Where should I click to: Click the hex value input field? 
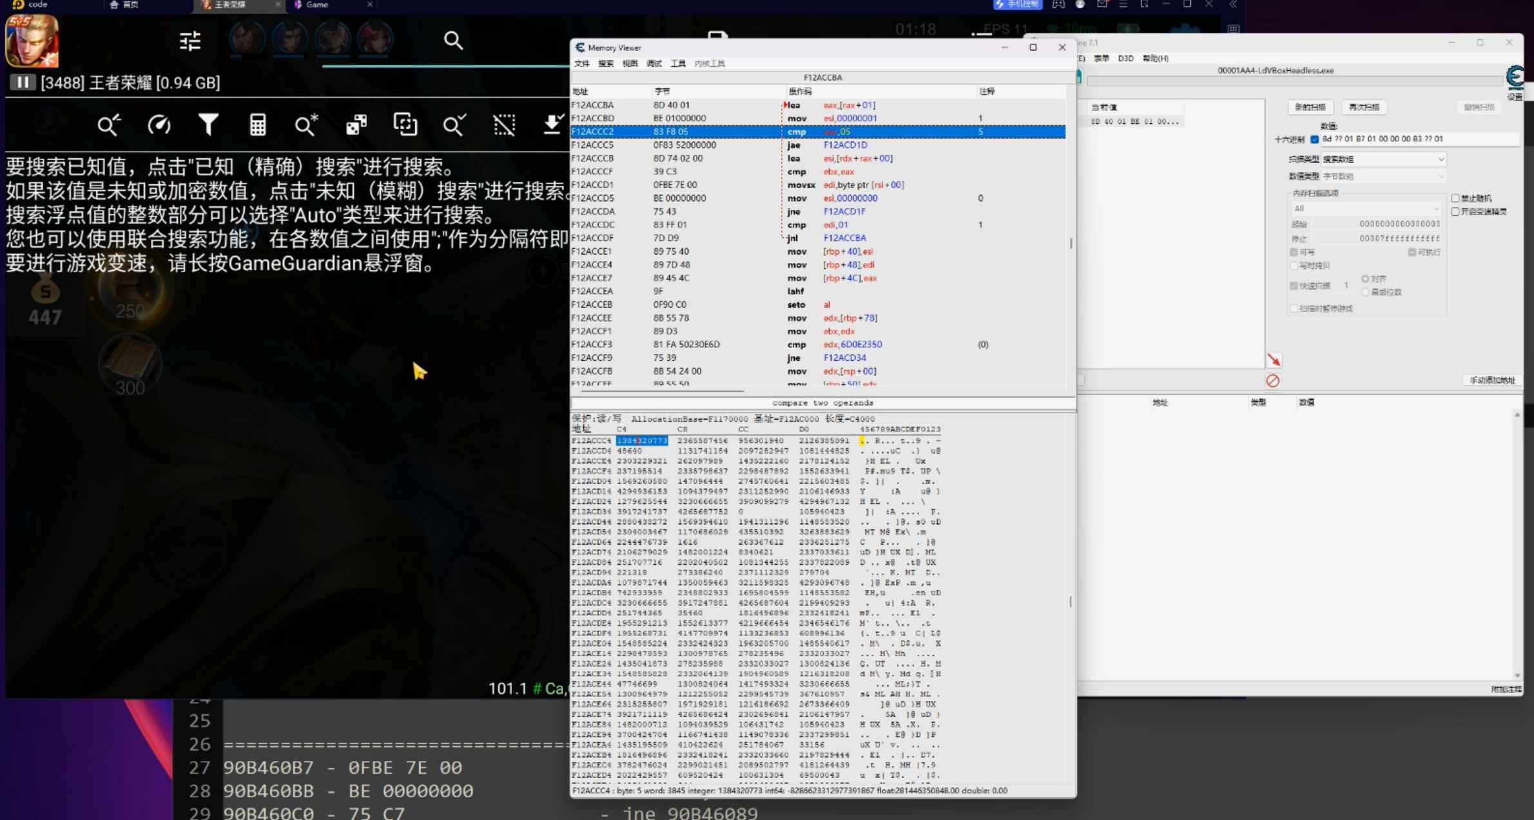tap(1418, 139)
